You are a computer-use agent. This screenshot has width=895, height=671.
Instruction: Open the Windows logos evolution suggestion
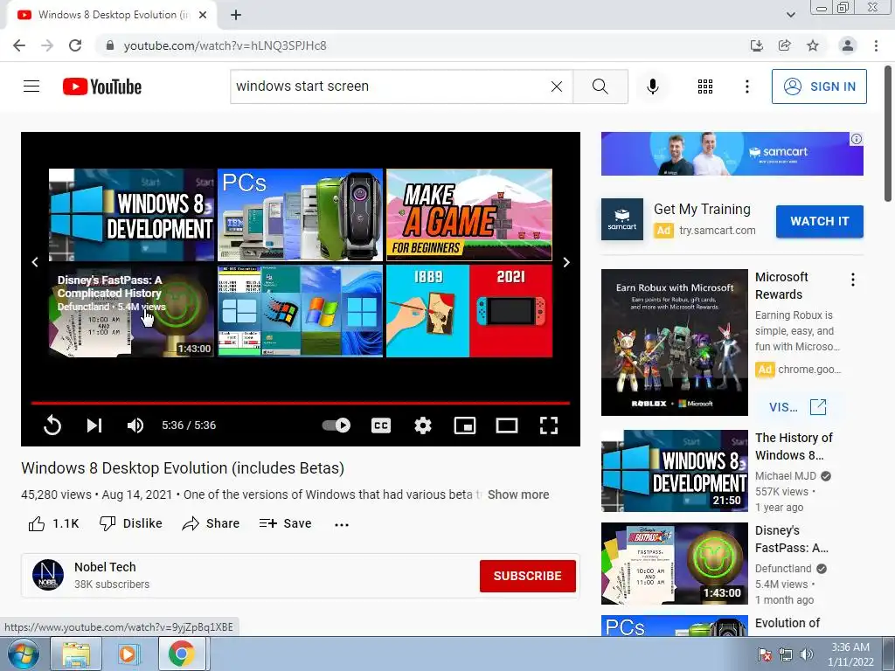(x=301, y=311)
